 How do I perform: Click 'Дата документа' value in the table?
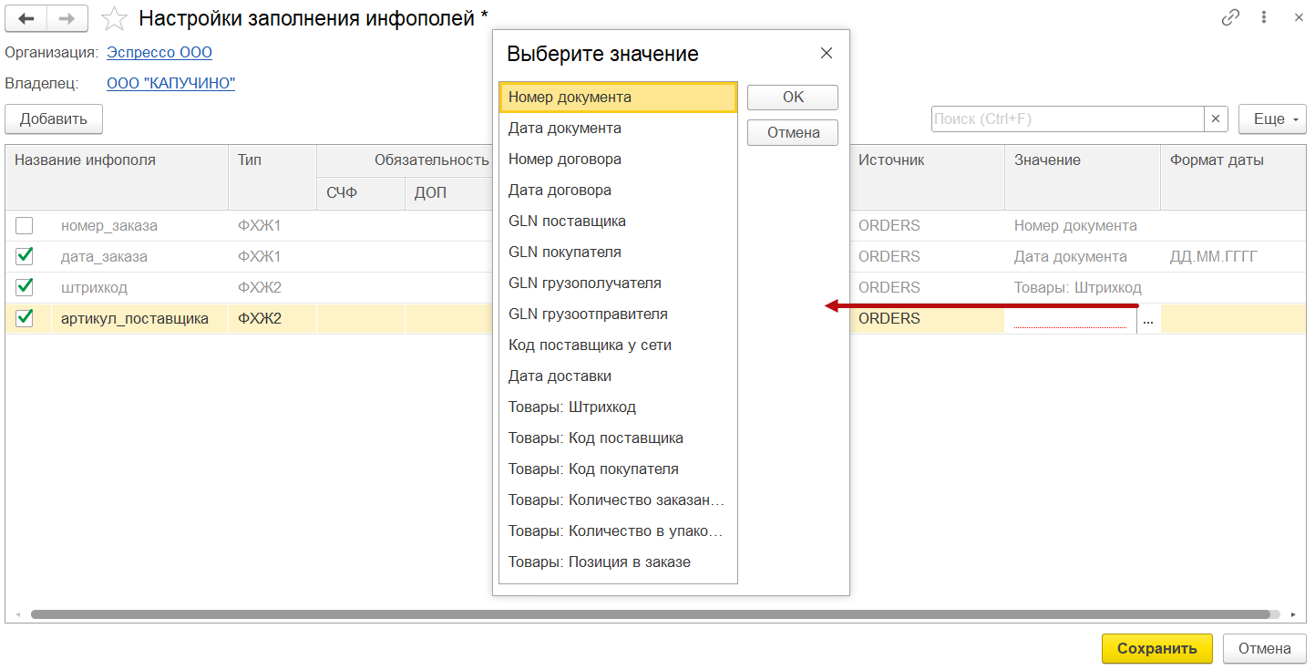(1083, 256)
